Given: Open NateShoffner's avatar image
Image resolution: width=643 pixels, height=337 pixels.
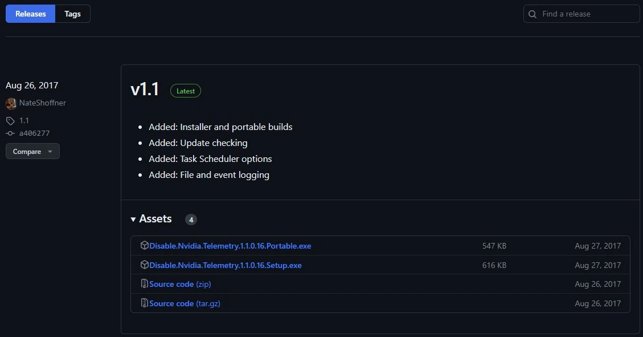Looking at the screenshot, I should [10, 103].
